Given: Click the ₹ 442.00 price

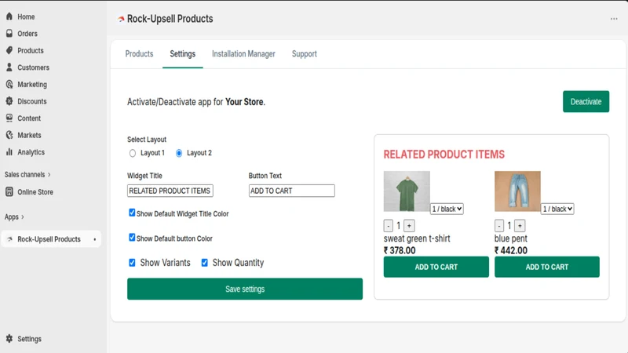Looking at the screenshot, I should [511, 250].
